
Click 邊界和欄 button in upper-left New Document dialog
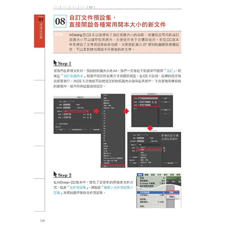[95, 130]
